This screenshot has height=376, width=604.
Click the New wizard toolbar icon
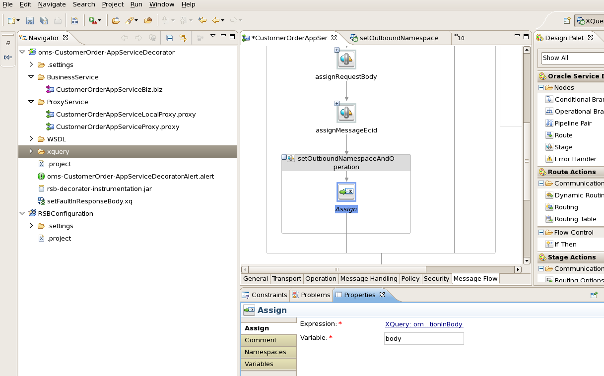pyautogui.click(x=11, y=20)
